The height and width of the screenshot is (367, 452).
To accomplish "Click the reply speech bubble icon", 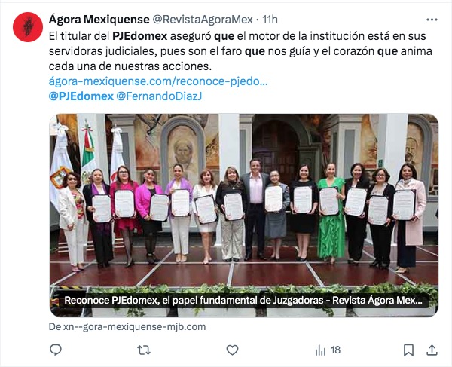I will point(56,350).
